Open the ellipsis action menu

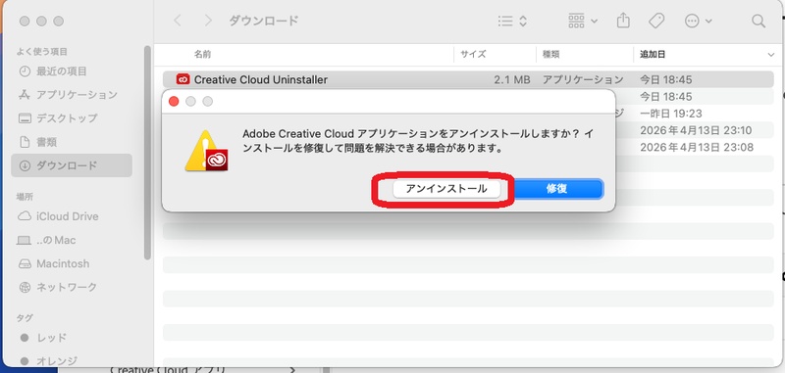point(698,21)
